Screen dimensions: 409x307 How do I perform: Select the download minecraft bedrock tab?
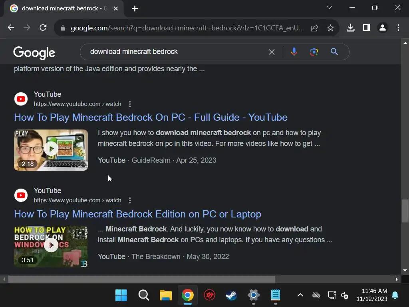64,9
